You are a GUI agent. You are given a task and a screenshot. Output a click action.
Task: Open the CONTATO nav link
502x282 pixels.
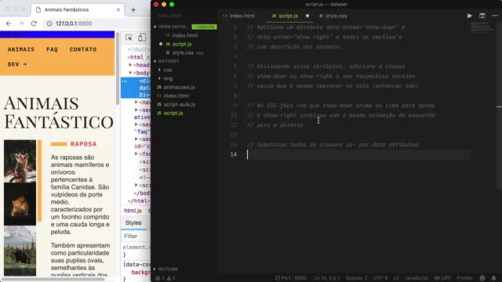pyautogui.click(x=83, y=49)
